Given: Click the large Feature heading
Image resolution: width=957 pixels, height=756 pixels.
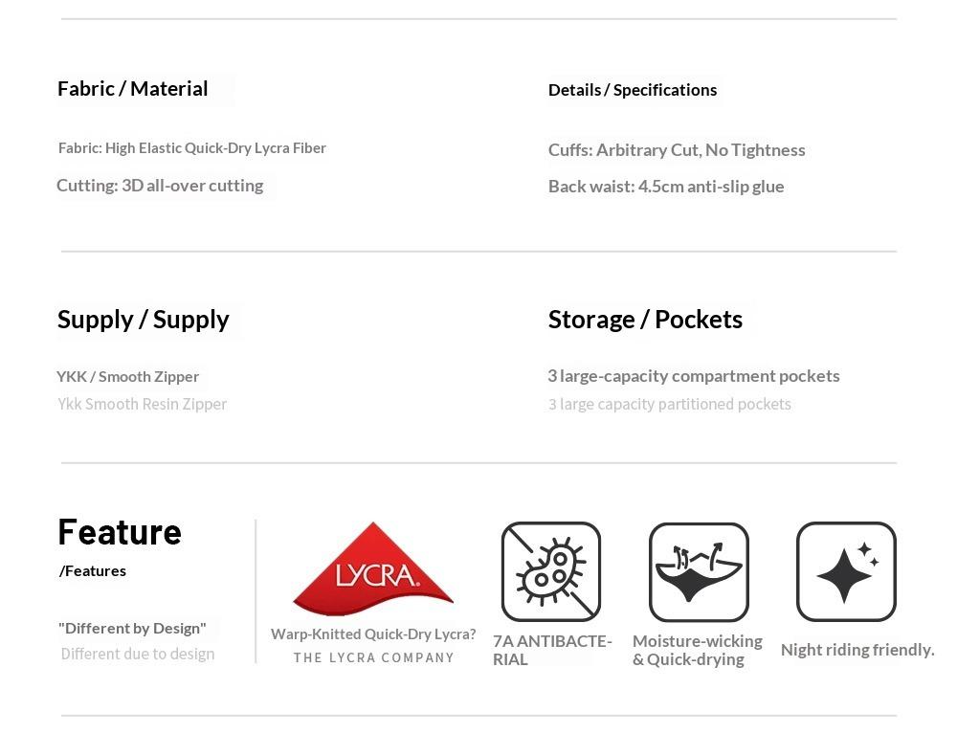Looking at the screenshot, I should coord(120,533).
